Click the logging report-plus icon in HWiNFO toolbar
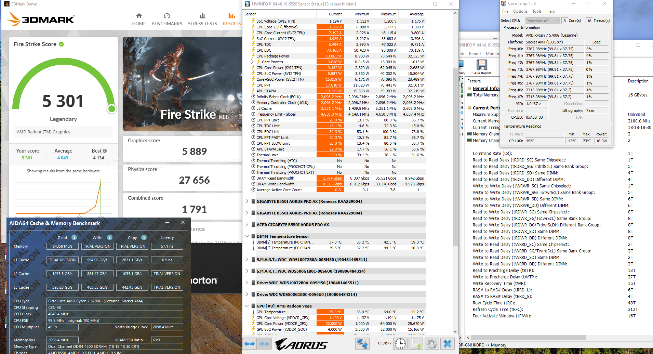The height and width of the screenshot is (354, 653). (x=416, y=344)
